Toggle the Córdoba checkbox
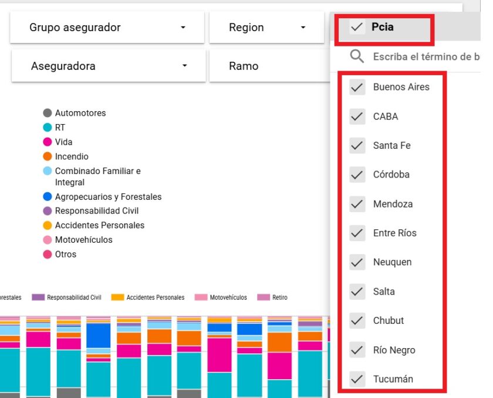The height and width of the screenshot is (398, 493). (357, 175)
